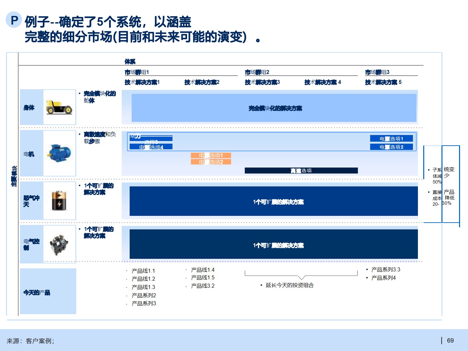Click the orange 电机选项1 box
The width and height of the screenshot is (468, 351).
211,155
